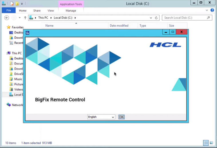
Task: Open address bar history dropdown
Action: click(151, 18)
